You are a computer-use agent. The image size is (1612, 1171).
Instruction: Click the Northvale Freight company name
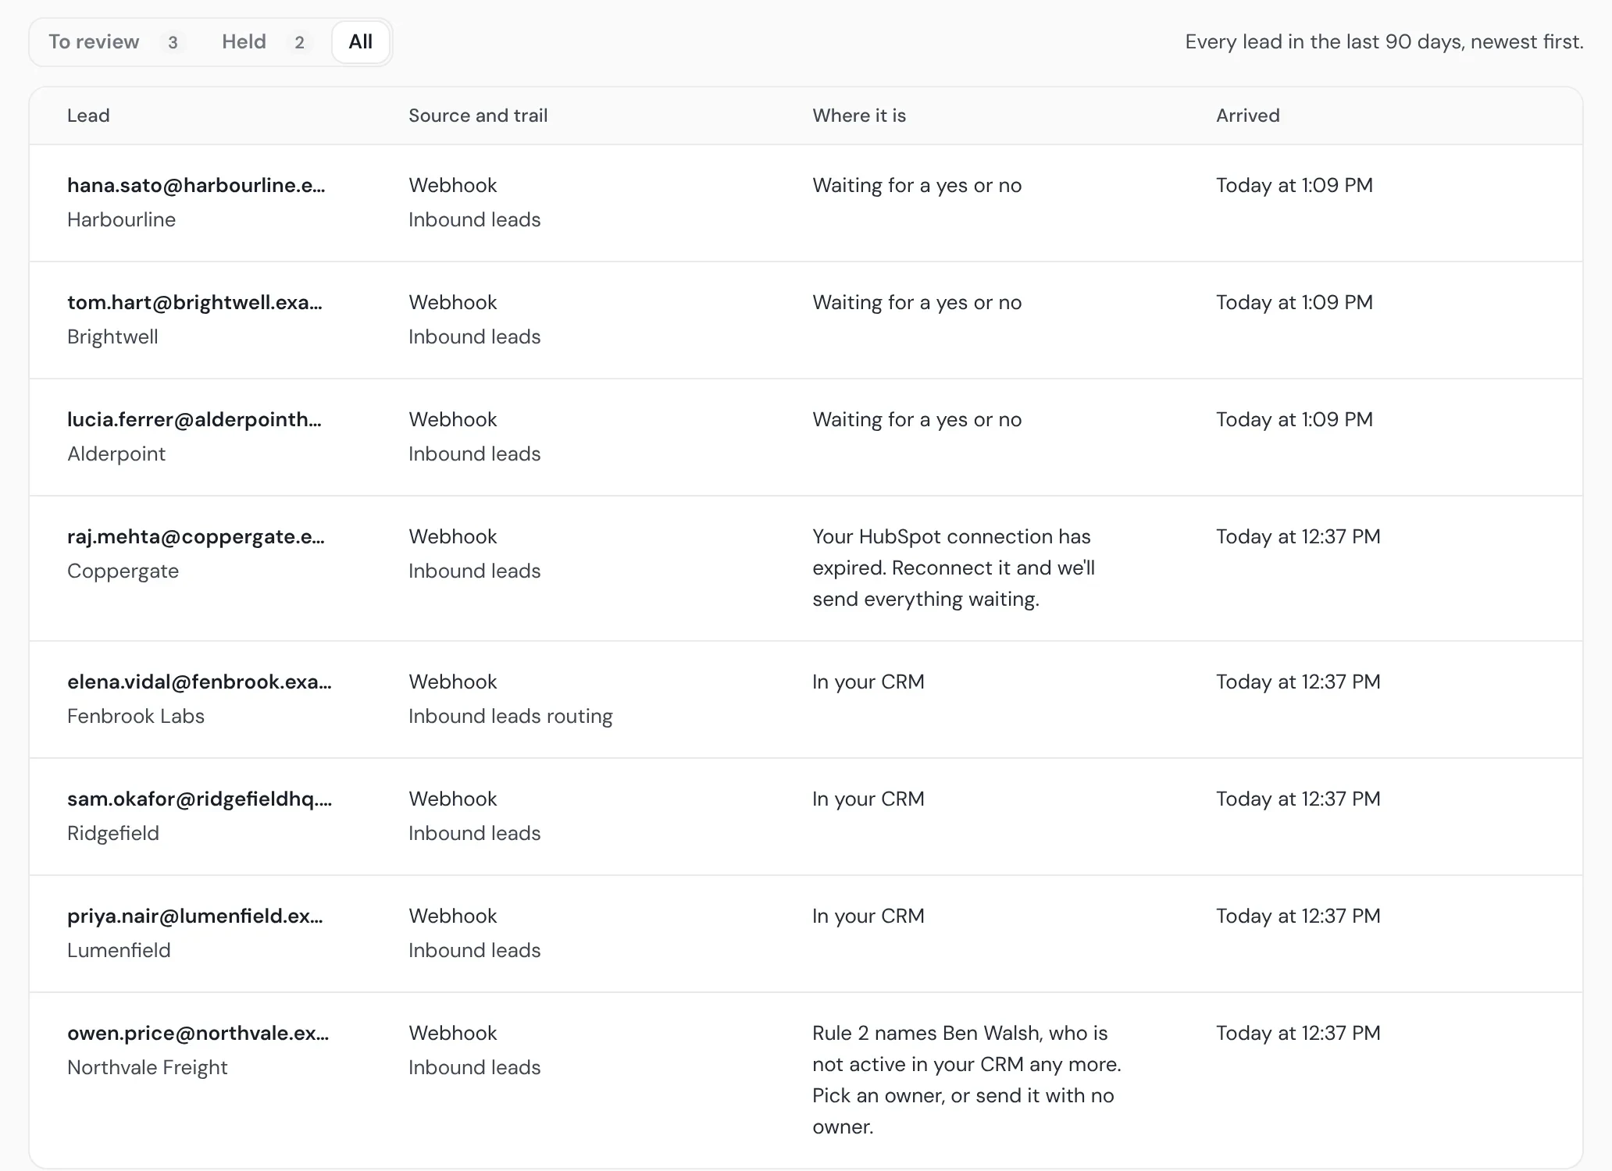148,1067
